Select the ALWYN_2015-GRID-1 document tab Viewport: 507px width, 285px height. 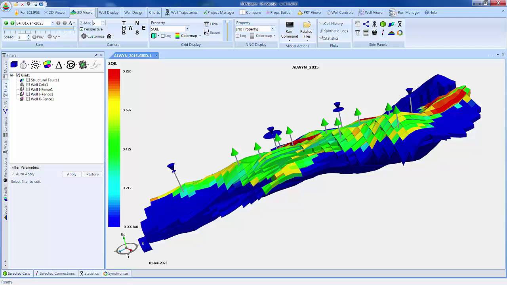click(x=133, y=55)
